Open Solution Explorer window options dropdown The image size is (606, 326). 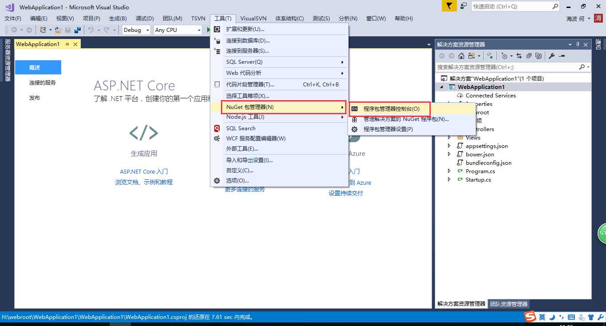click(570, 44)
